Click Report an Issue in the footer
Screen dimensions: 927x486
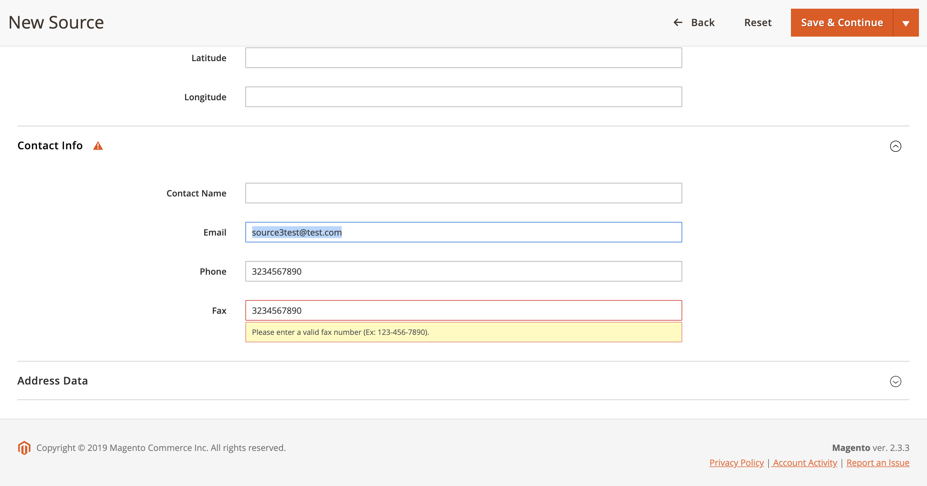point(878,463)
